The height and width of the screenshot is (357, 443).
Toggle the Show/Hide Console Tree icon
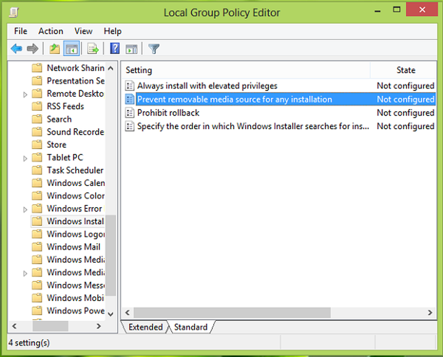pos(71,49)
